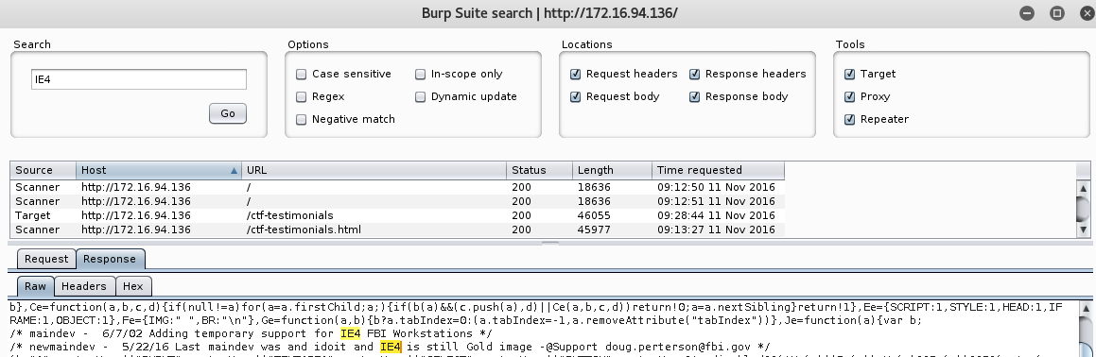1096x357 pixels.
Task: Open the Raw view tab
Action: [36, 286]
